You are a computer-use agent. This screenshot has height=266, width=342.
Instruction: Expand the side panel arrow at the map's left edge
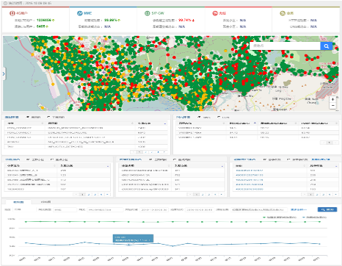click(x=4, y=73)
